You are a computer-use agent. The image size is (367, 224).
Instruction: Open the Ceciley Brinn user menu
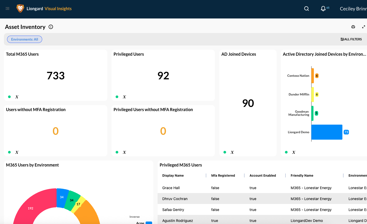353,9
